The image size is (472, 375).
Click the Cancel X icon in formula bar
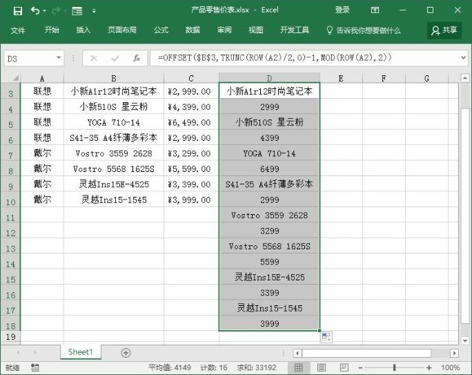[x=94, y=58]
